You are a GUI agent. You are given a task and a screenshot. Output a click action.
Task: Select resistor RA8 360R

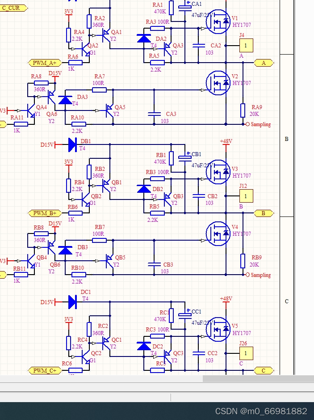[x=41, y=83]
